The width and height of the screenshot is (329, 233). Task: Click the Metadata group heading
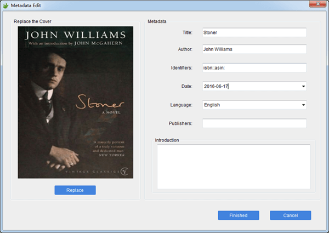(x=157, y=21)
